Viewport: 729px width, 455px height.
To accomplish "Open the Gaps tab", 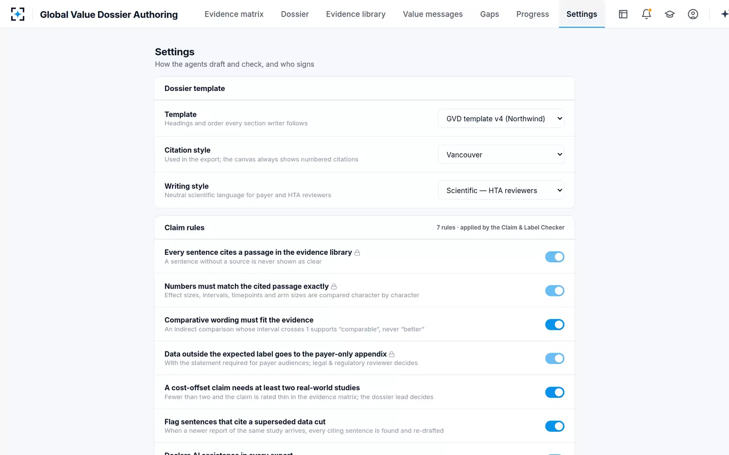I will coord(490,14).
